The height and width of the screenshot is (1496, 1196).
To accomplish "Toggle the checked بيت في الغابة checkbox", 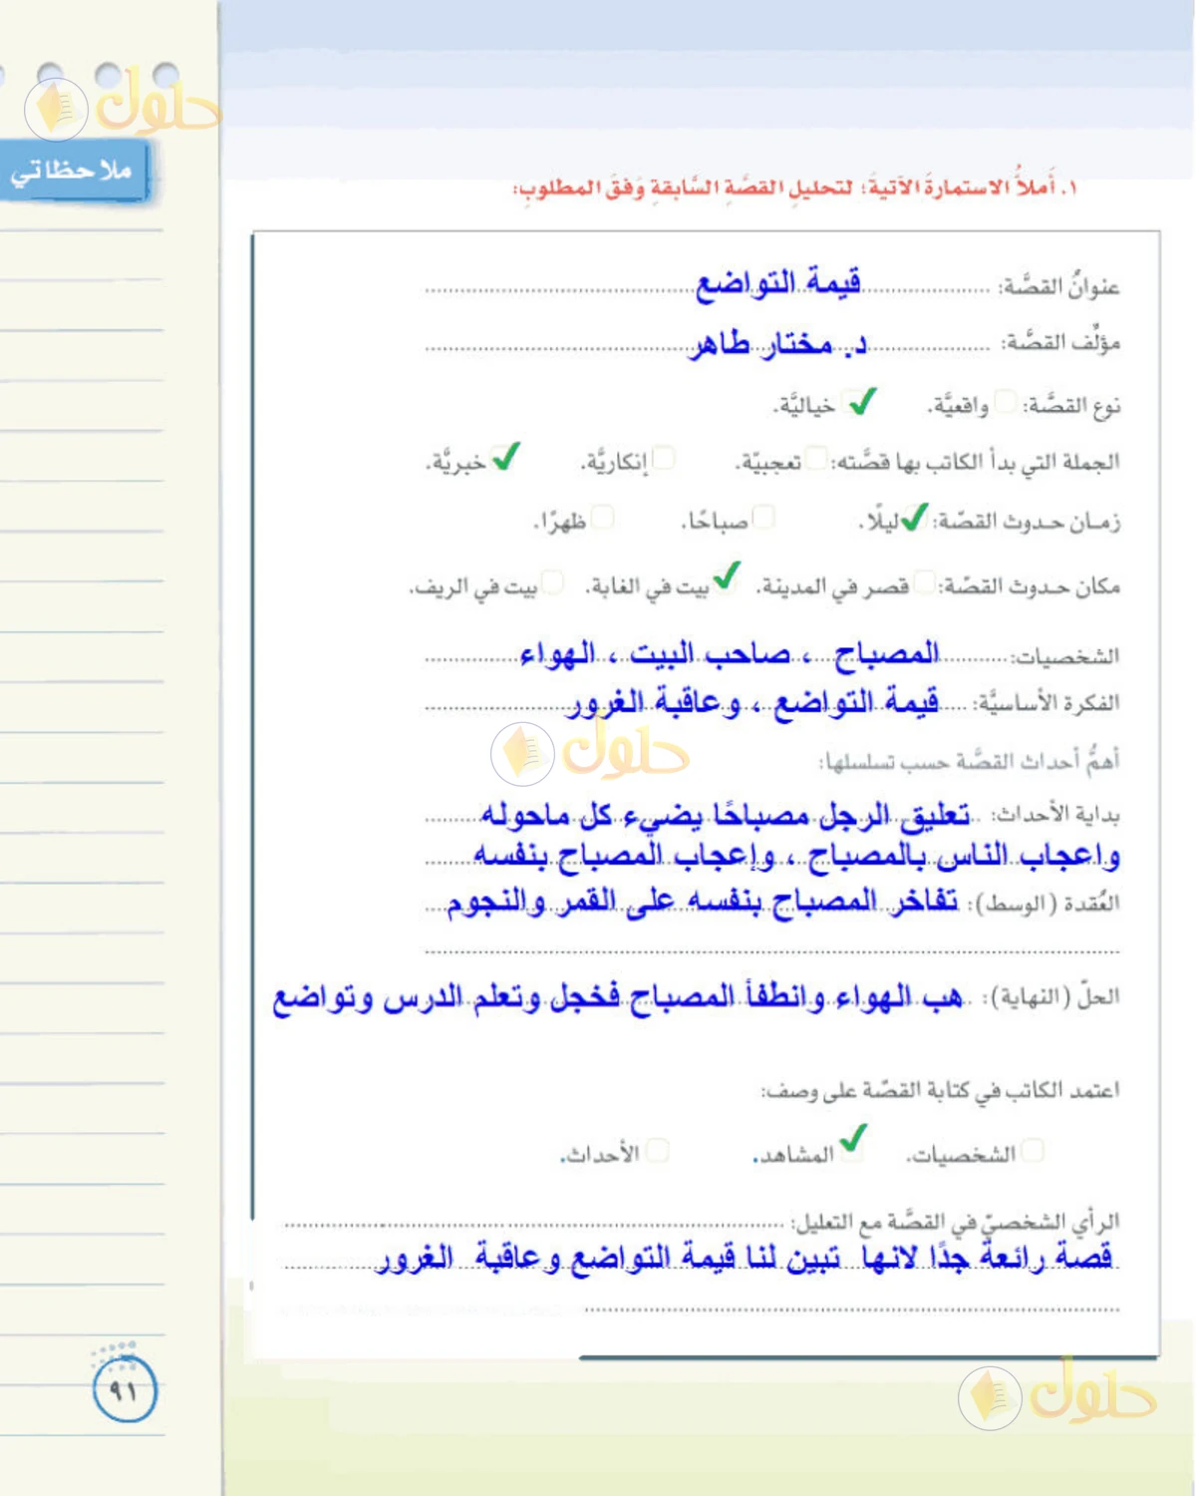I will point(727,577).
